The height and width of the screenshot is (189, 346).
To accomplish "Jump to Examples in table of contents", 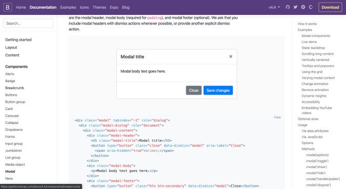I will pyautogui.click(x=304, y=30).
